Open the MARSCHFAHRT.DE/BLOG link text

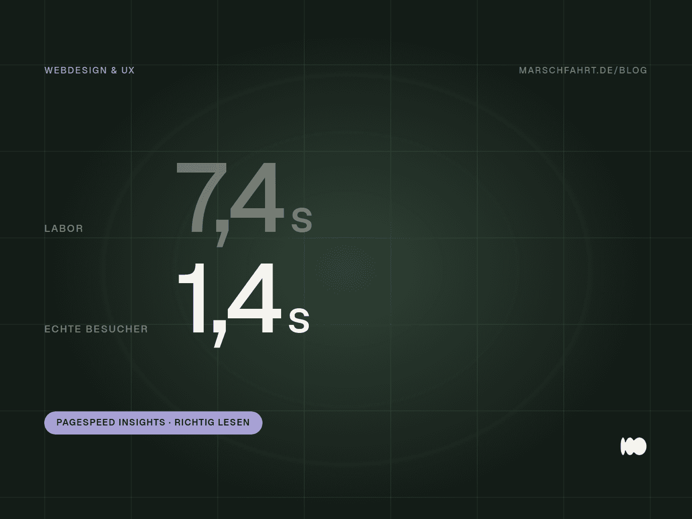583,70
